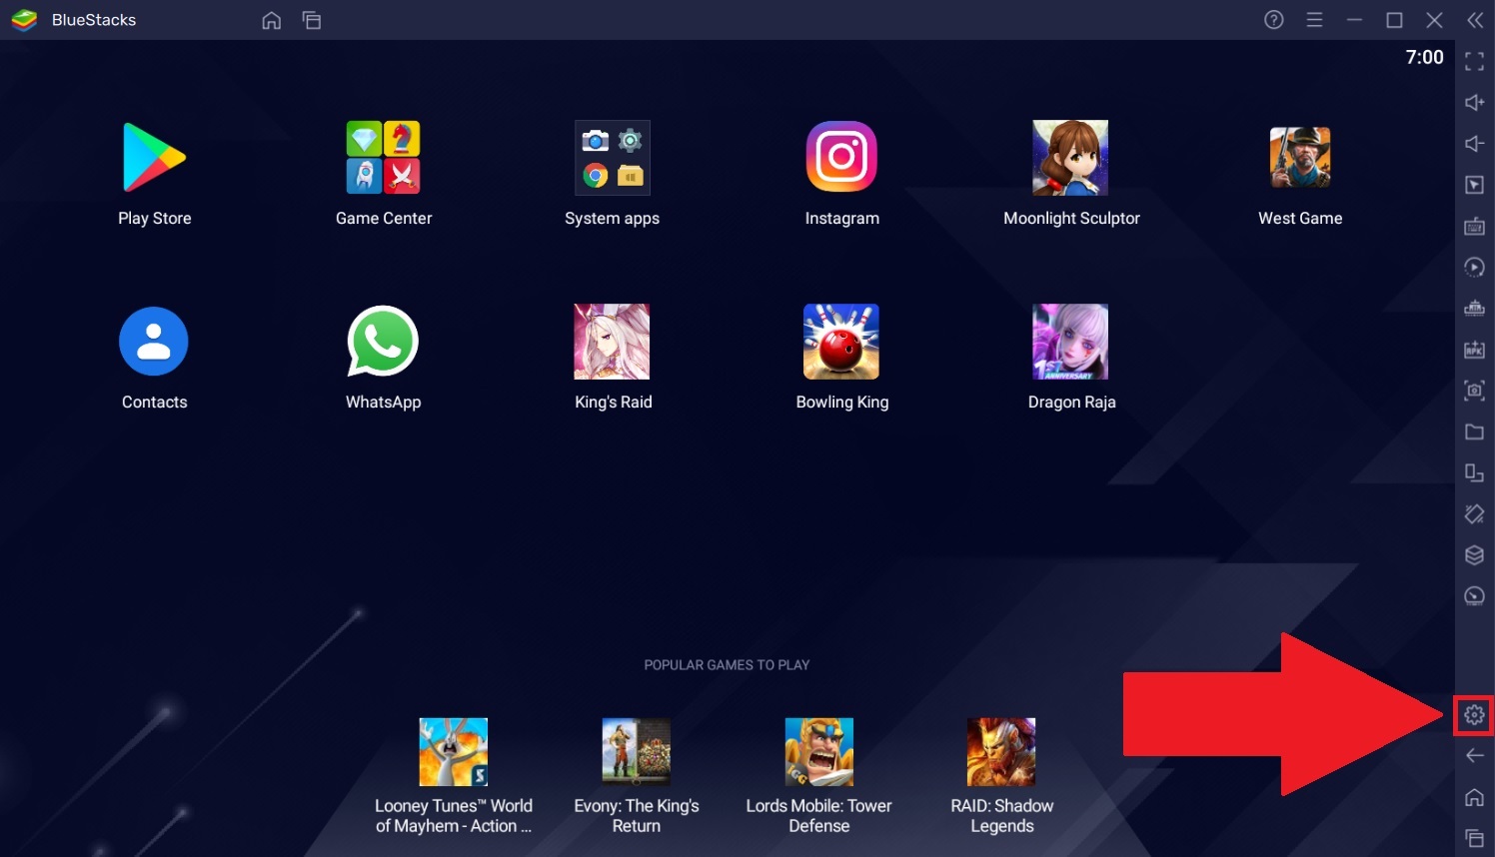The height and width of the screenshot is (857, 1495).
Task: Go to Android home from the sidebar
Action: point(1474,797)
